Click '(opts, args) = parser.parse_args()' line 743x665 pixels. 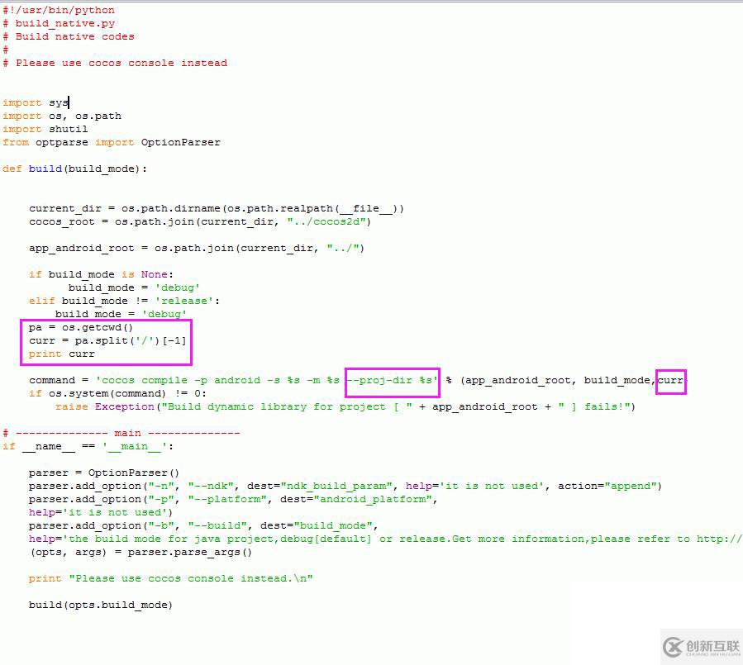tap(141, 553)
